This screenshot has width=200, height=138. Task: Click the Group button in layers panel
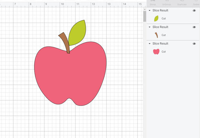pos(153,3)
